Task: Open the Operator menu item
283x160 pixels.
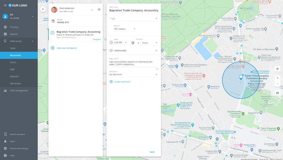Action: (x=14, y=76)
